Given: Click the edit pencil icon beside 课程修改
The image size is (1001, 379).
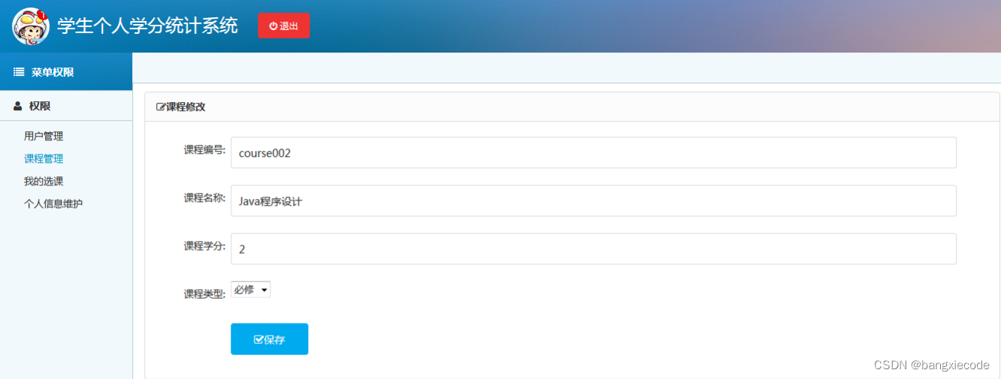Looking at the screenshot, I should pyautogui.click(x=161, y=107).
